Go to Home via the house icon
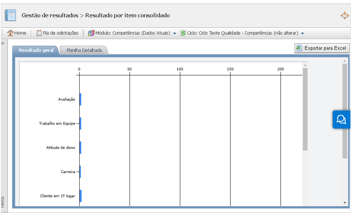 10,33
